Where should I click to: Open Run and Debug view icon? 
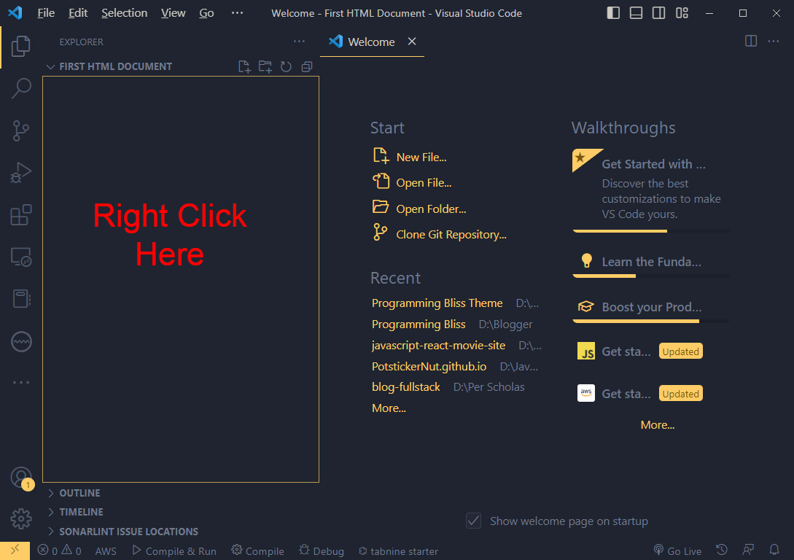(20, 173)
